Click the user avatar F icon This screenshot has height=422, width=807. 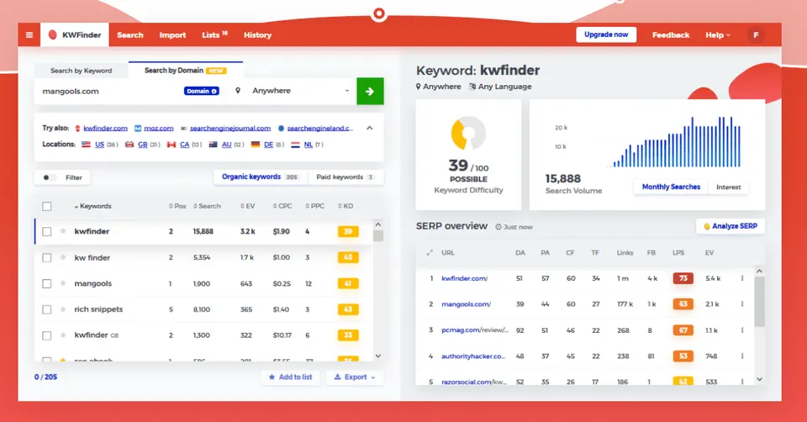pyautogui.click(x=756, y=35)
